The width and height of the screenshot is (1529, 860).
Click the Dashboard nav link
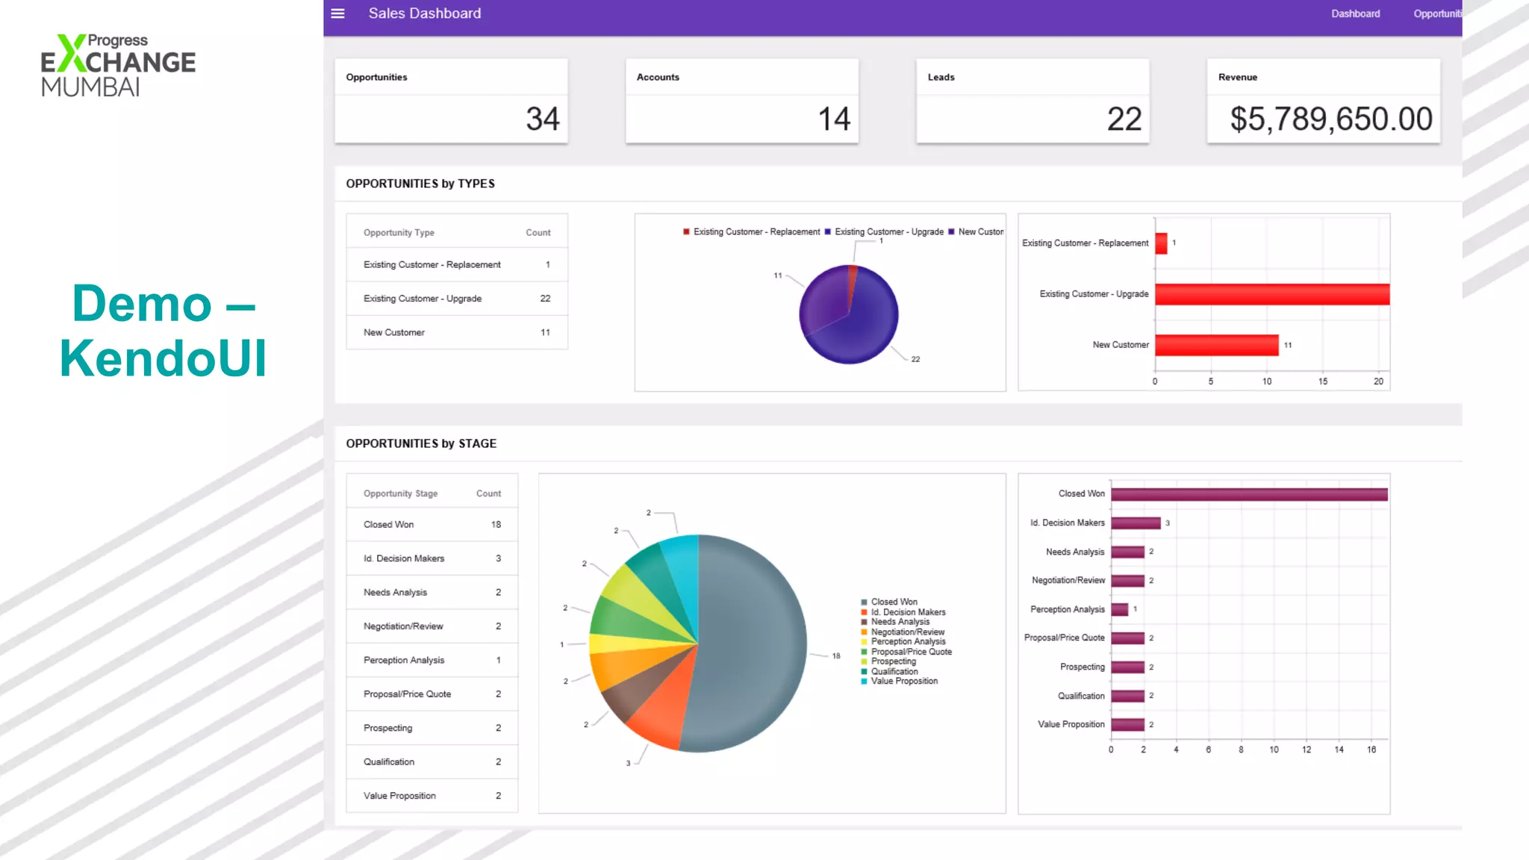click(1355, 13)
